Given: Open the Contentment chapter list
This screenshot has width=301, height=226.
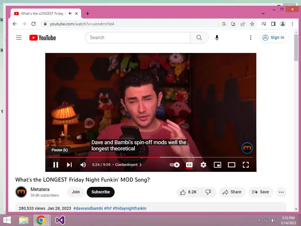Looking at the screenshot, I should (x=128, y=165).
